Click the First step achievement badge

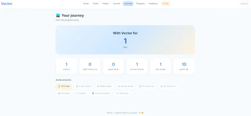(x=64, y=86)
